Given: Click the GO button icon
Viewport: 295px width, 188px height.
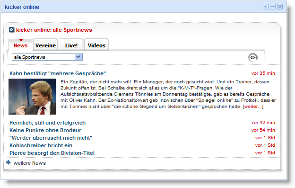Looking at the screenshot, I should point(253,57).
